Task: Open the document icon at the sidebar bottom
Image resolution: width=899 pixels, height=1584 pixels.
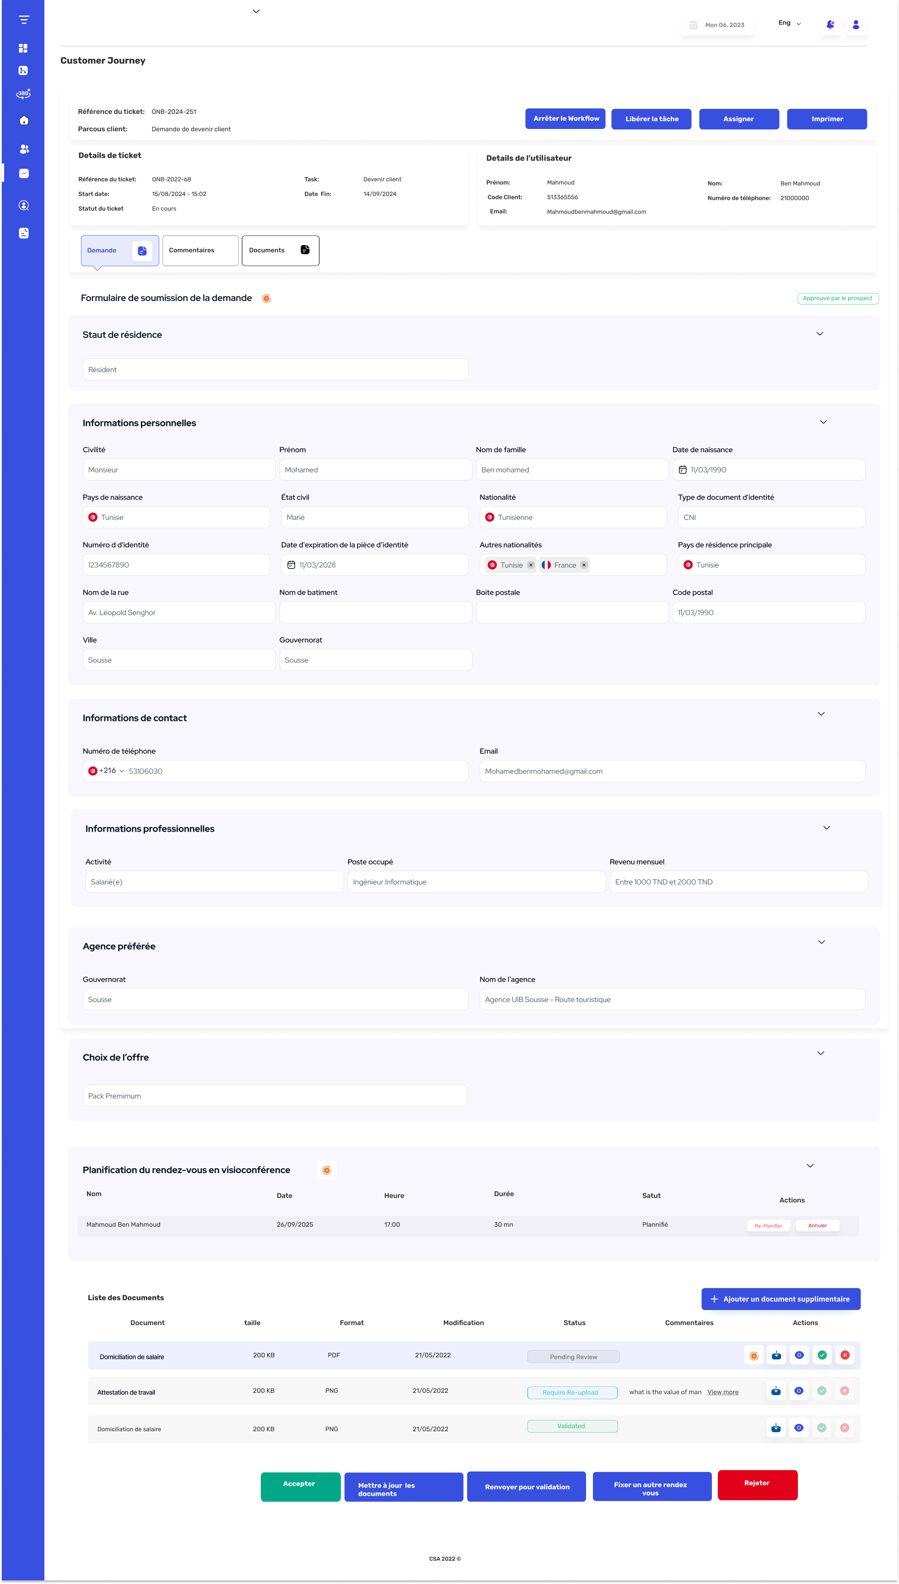Action: [23, 233]
